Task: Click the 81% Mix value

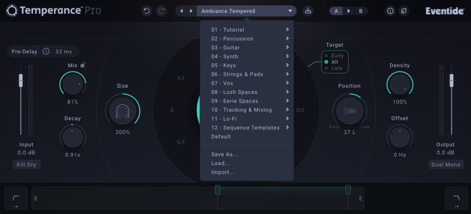Action: 73,102
